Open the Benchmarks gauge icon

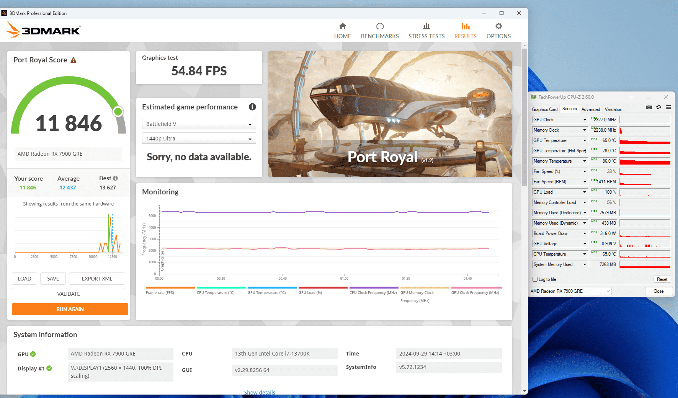[x=379, y=26]
